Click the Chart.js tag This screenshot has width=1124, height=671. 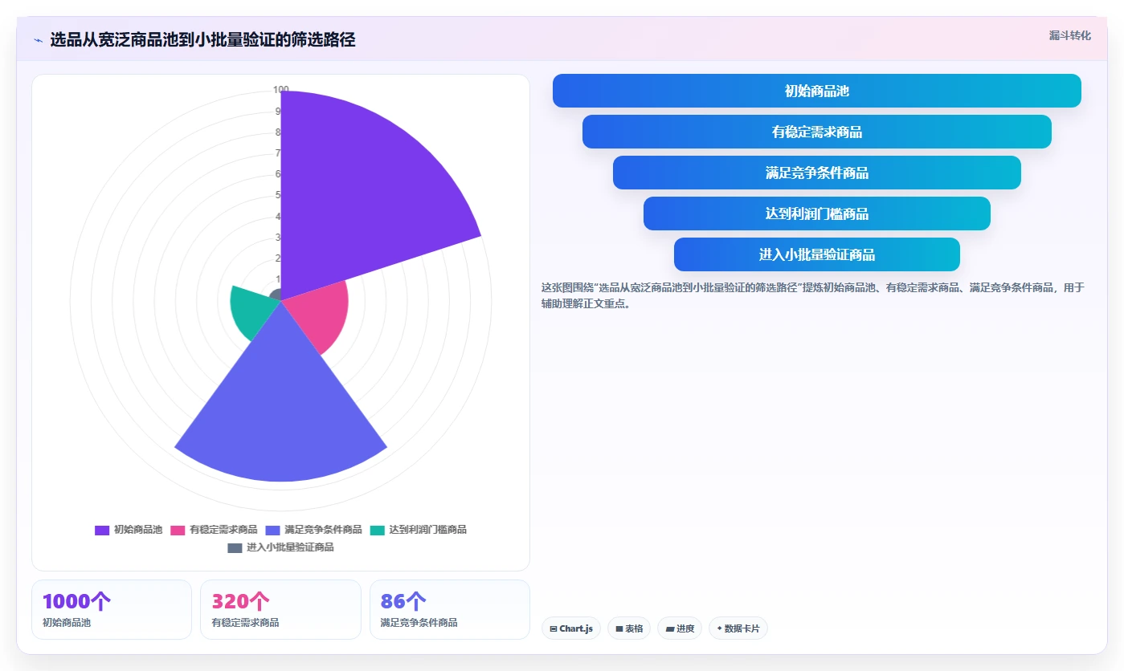coord(571,628)
